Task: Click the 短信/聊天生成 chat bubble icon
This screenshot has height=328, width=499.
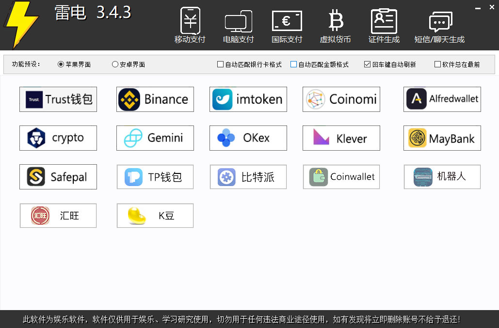Action: [x=440, y=26]
